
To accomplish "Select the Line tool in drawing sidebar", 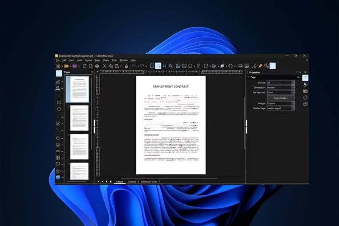I will (59, 96).
